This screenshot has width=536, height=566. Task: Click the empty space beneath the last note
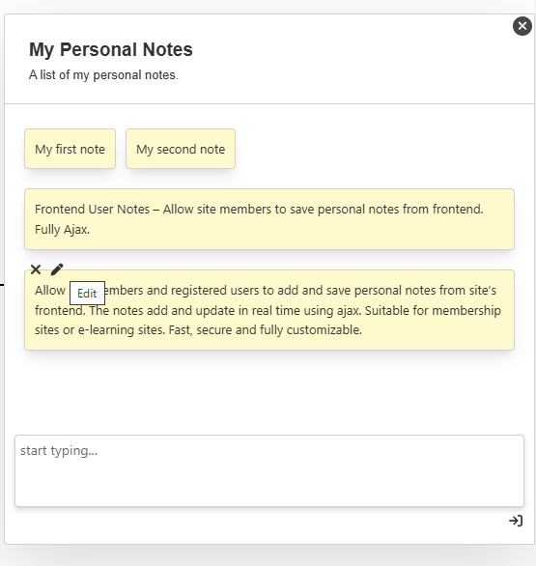click(x=269, y=391)
